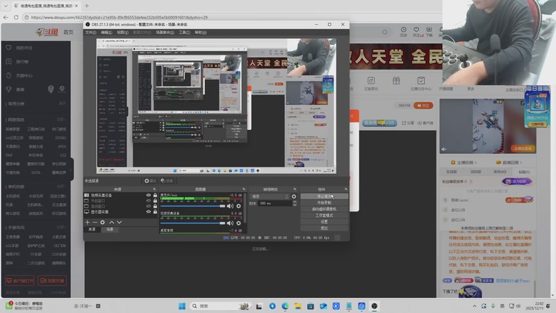Image resolution: width=556 pixels, height=313 pixels.
Task: Click 我的关注 heart icon in Douyu sidebar
Action: (x=9, y=47)
